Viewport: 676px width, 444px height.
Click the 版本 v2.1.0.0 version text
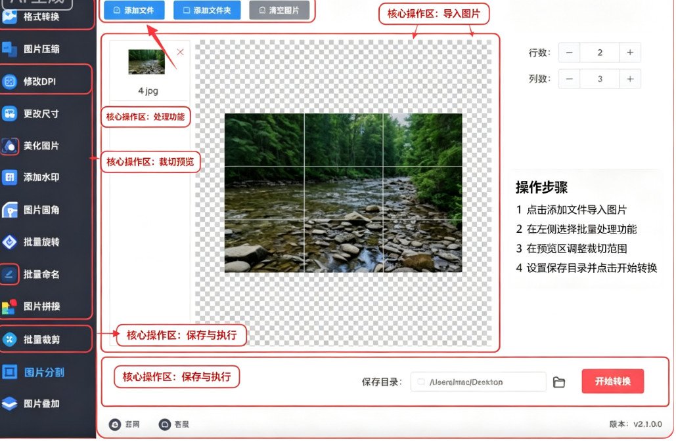tap(635, 424)
